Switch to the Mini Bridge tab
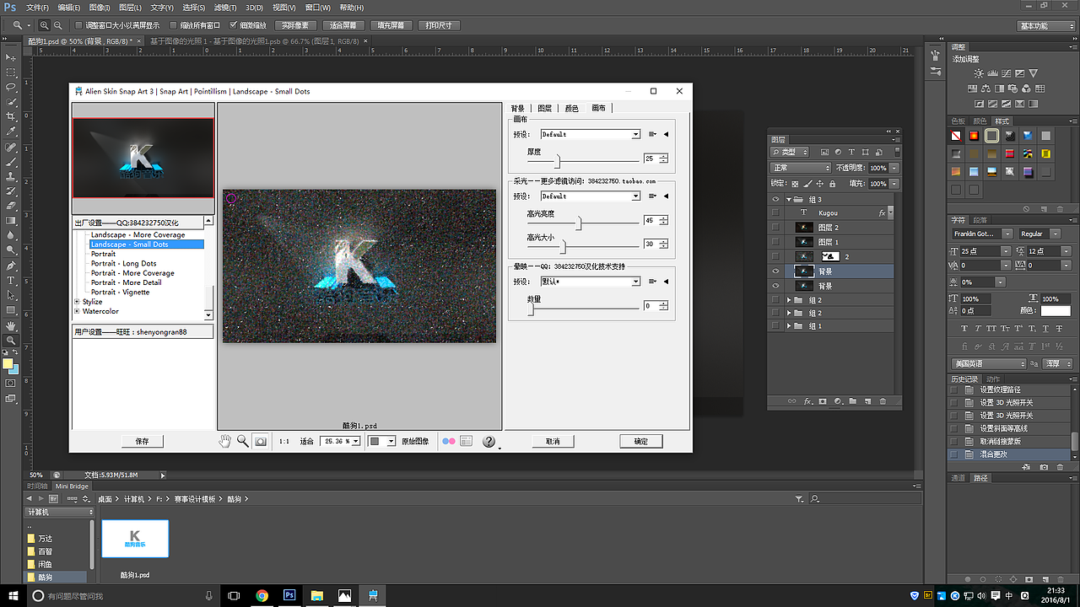1080x607 pixels. 72,486
